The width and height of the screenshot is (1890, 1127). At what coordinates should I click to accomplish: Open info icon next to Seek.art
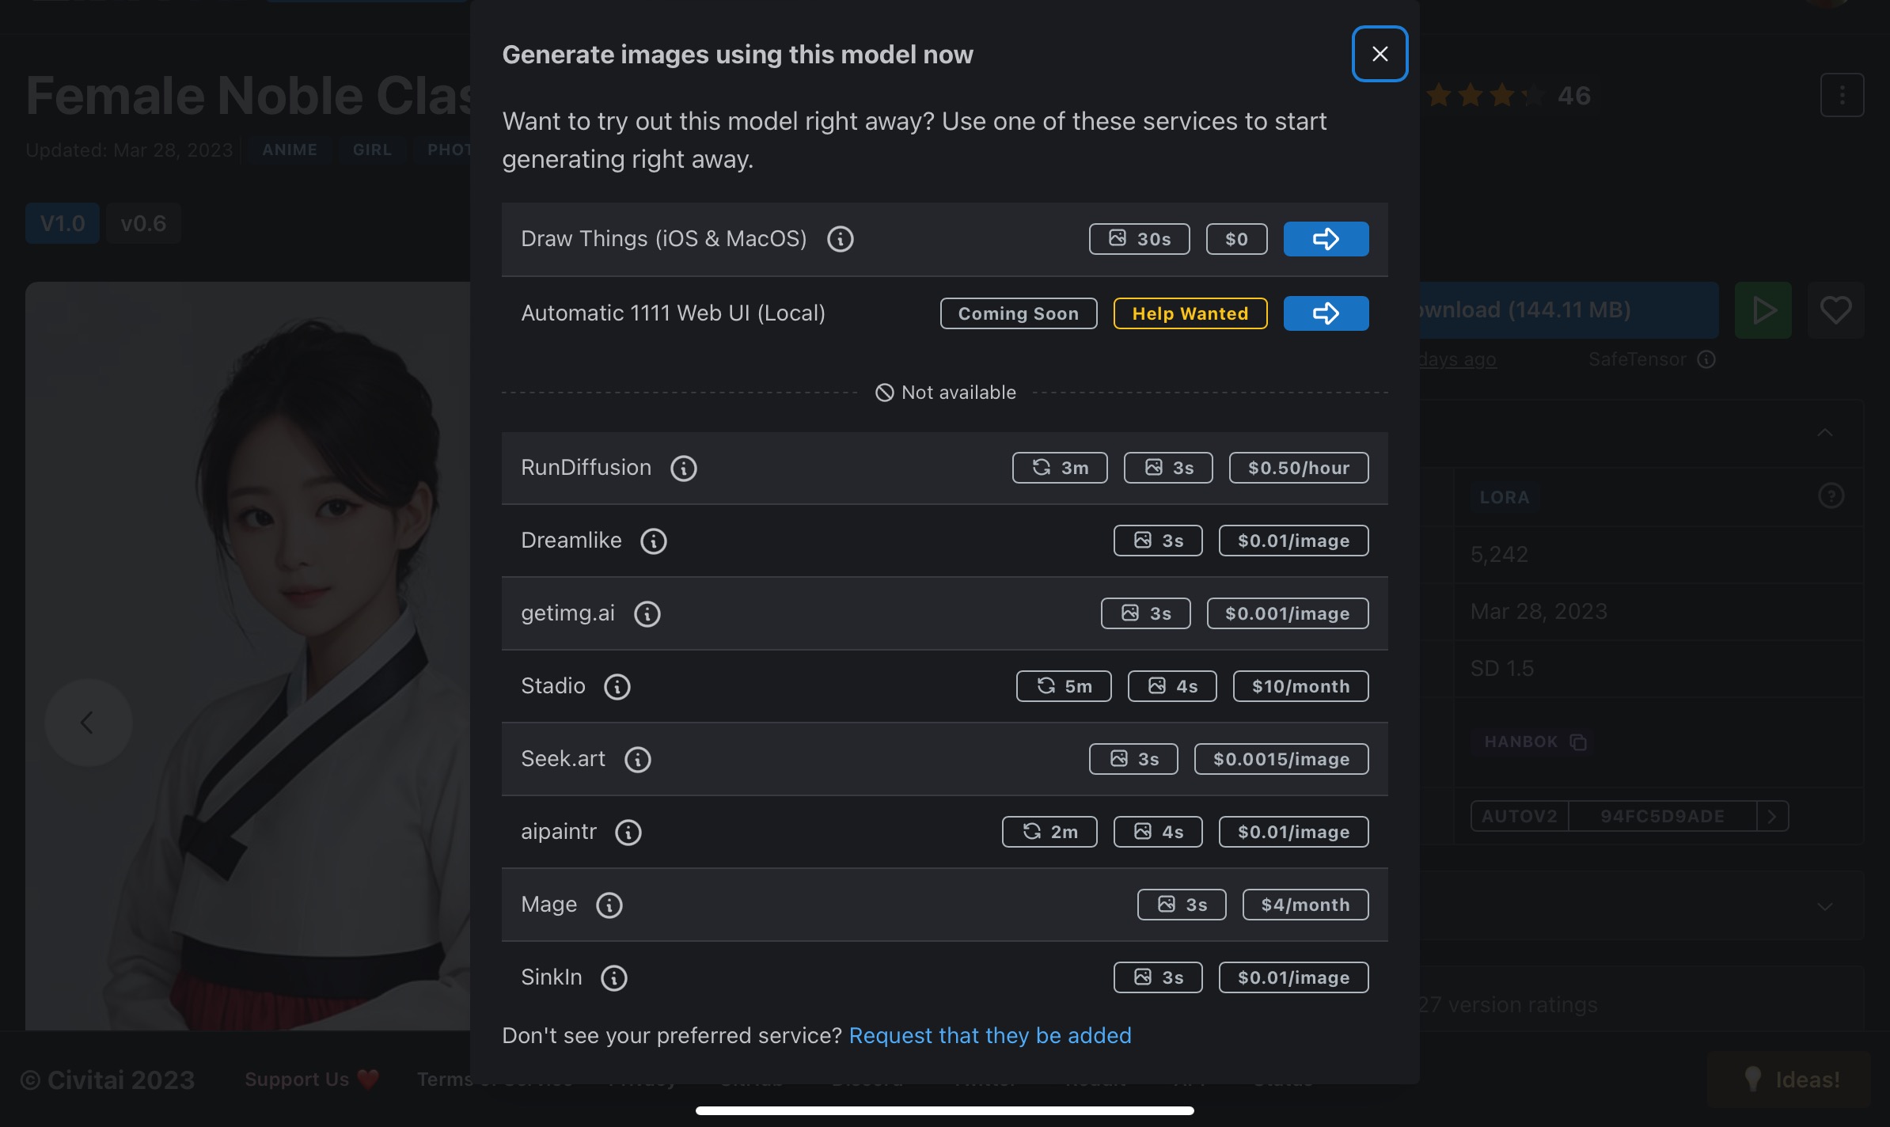tap(637, 759)
